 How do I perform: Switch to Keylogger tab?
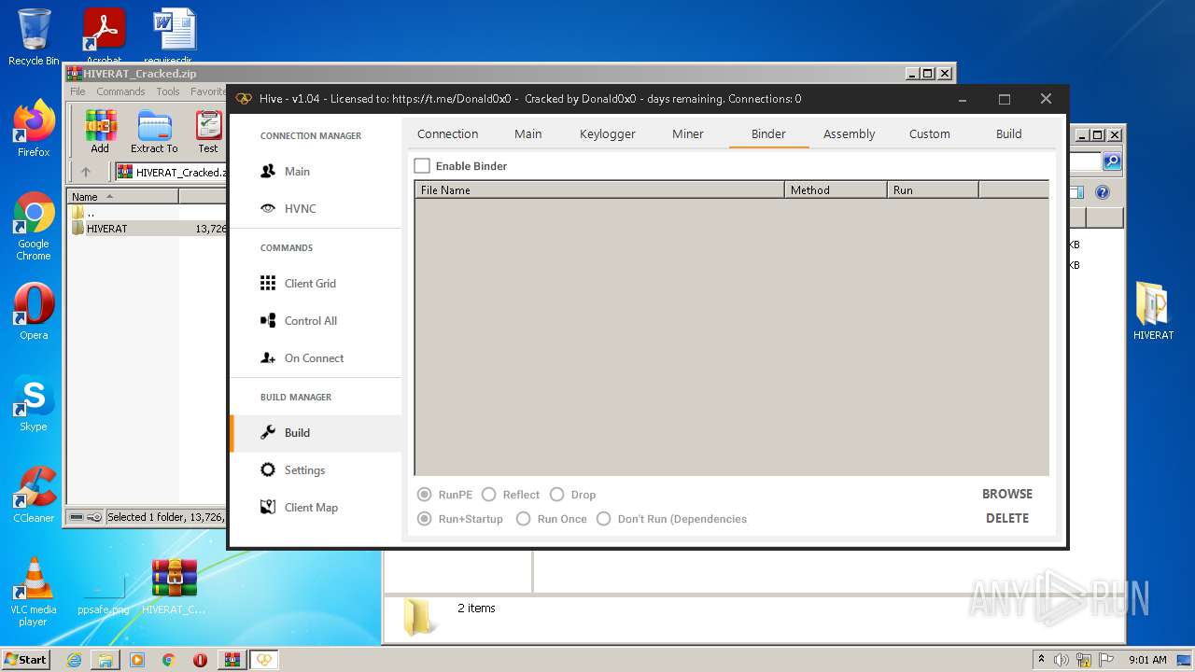coord(607,133)
